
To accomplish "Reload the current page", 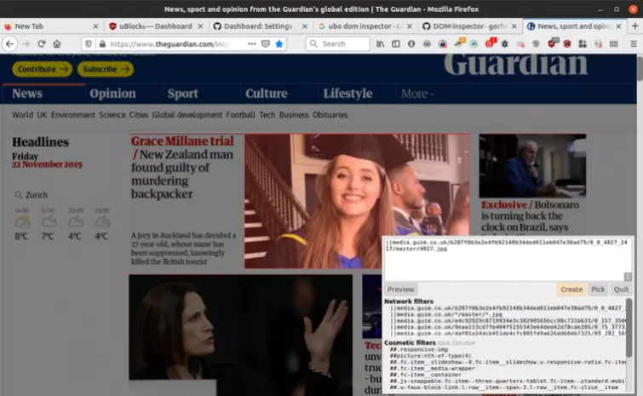I will 41,44.
